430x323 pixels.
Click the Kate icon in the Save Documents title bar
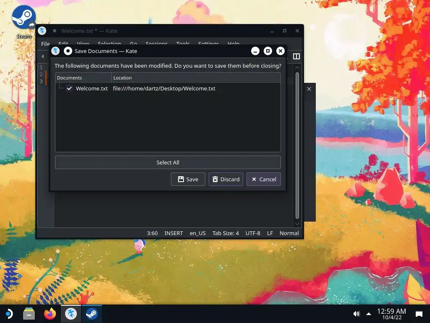click(55, 51)
